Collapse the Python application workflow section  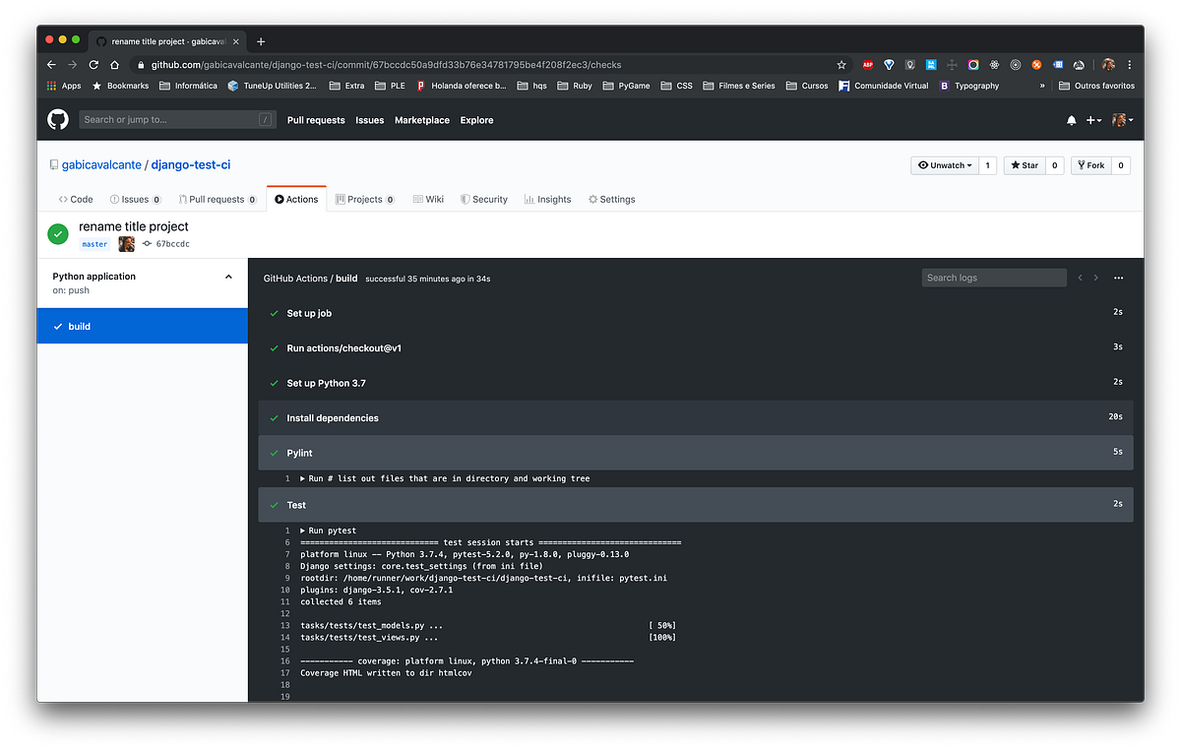pyautogui.click(x=228, y=277)
